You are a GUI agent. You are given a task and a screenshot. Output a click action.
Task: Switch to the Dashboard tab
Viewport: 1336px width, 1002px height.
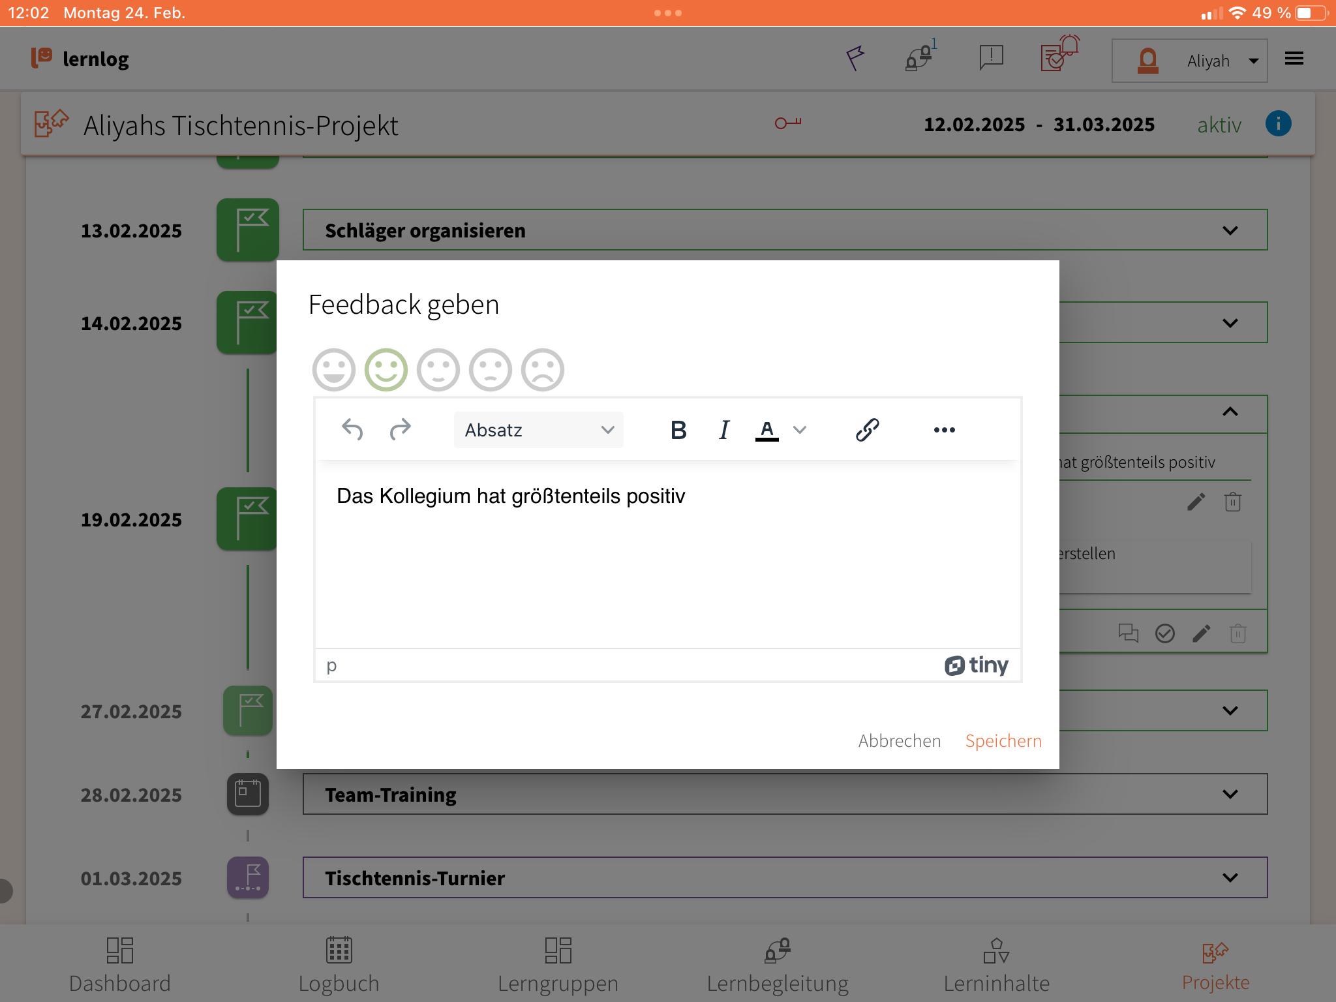120,965
